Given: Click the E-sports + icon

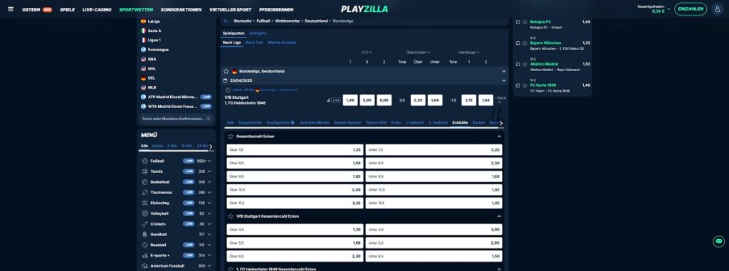Looking at the screenshot, I should pos(145,255).
